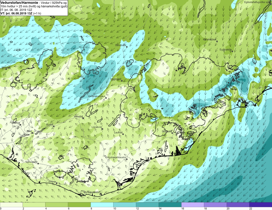Click the Veiðivatnahraun station label
The width and height of the screenshot is (272, 210).
click(97, 96)
